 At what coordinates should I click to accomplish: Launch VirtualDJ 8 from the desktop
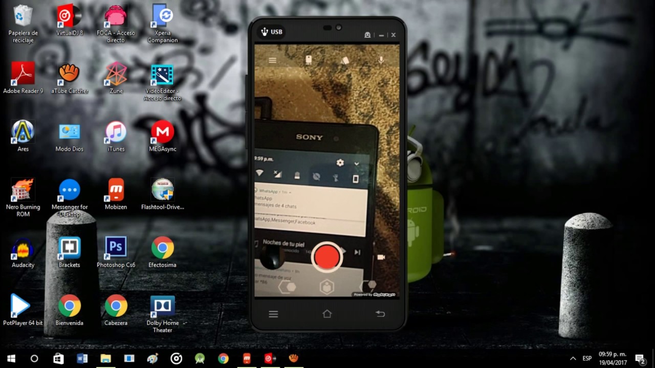70,20
